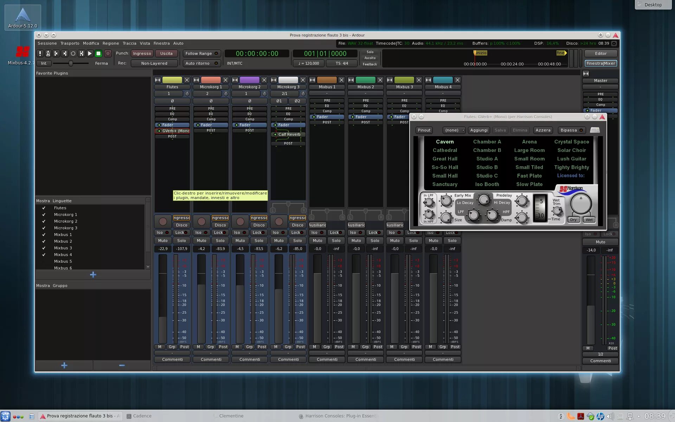Open Ardour-5.12.0 desktop icon
The image size is (675, 422).
[x=23, y=17]
